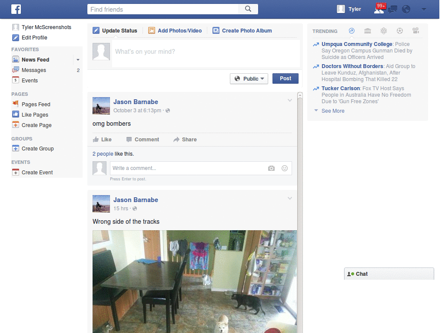Click the Like Pages sidebar link
The image size is (445, 333).
tap(35, 114)
